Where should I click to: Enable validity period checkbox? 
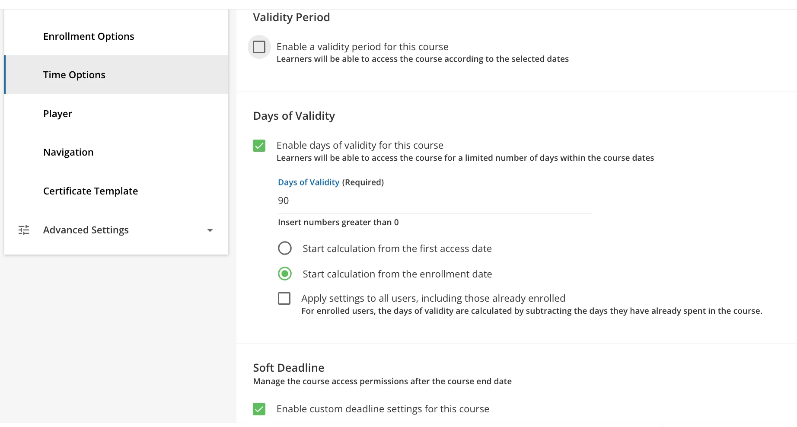[x=259, y=47]
